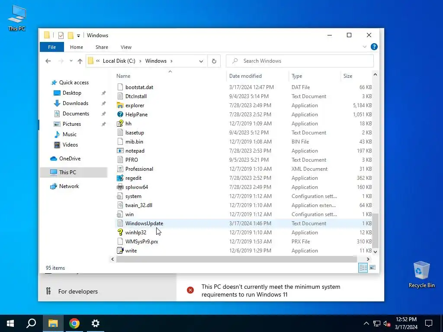Sort by Size column header

click(x=356, y=76)
